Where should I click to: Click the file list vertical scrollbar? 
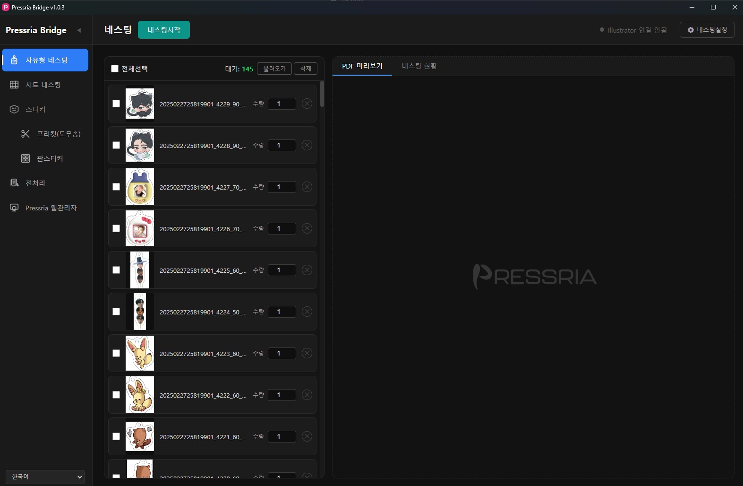(x=322, y=94)
